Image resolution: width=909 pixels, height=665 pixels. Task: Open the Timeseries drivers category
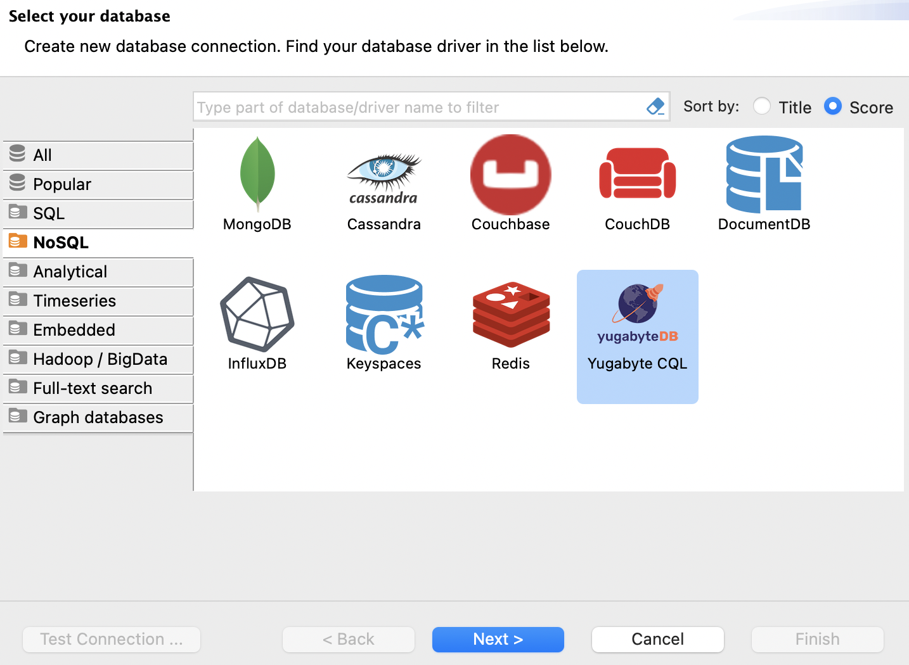[x=74, y=301]
